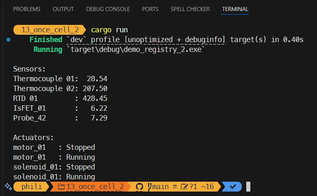Click the 'main' branch name in prompt
The width and height of the screenshot is (317, 196).
[160, 186]
